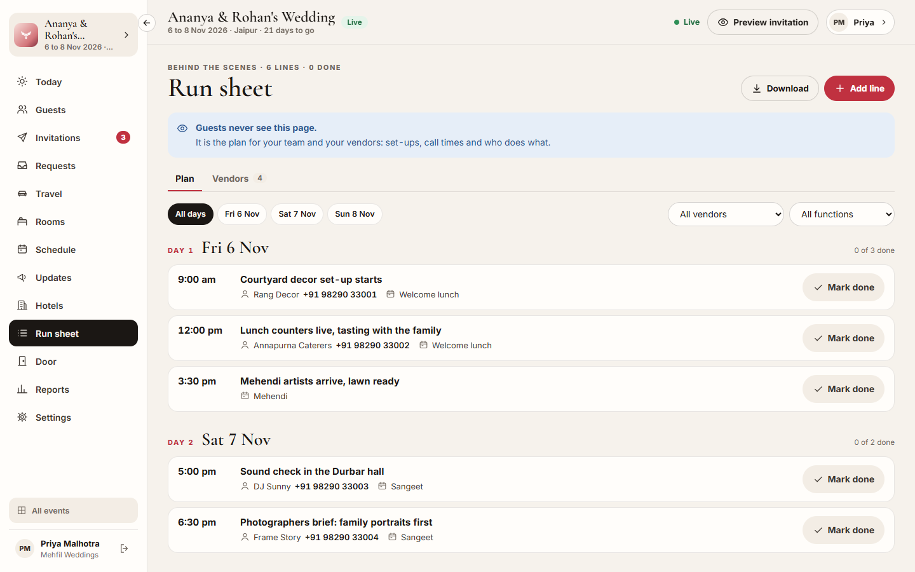Image resolution: width=915 pixels, height=572 pixels.
Task: Expand the Ananya & Rohan's event switcher
Action: pos(73,35)
